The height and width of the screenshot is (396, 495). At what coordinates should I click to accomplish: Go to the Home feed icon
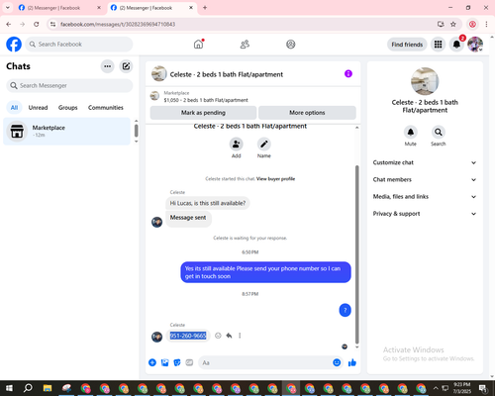pos(198,45)
